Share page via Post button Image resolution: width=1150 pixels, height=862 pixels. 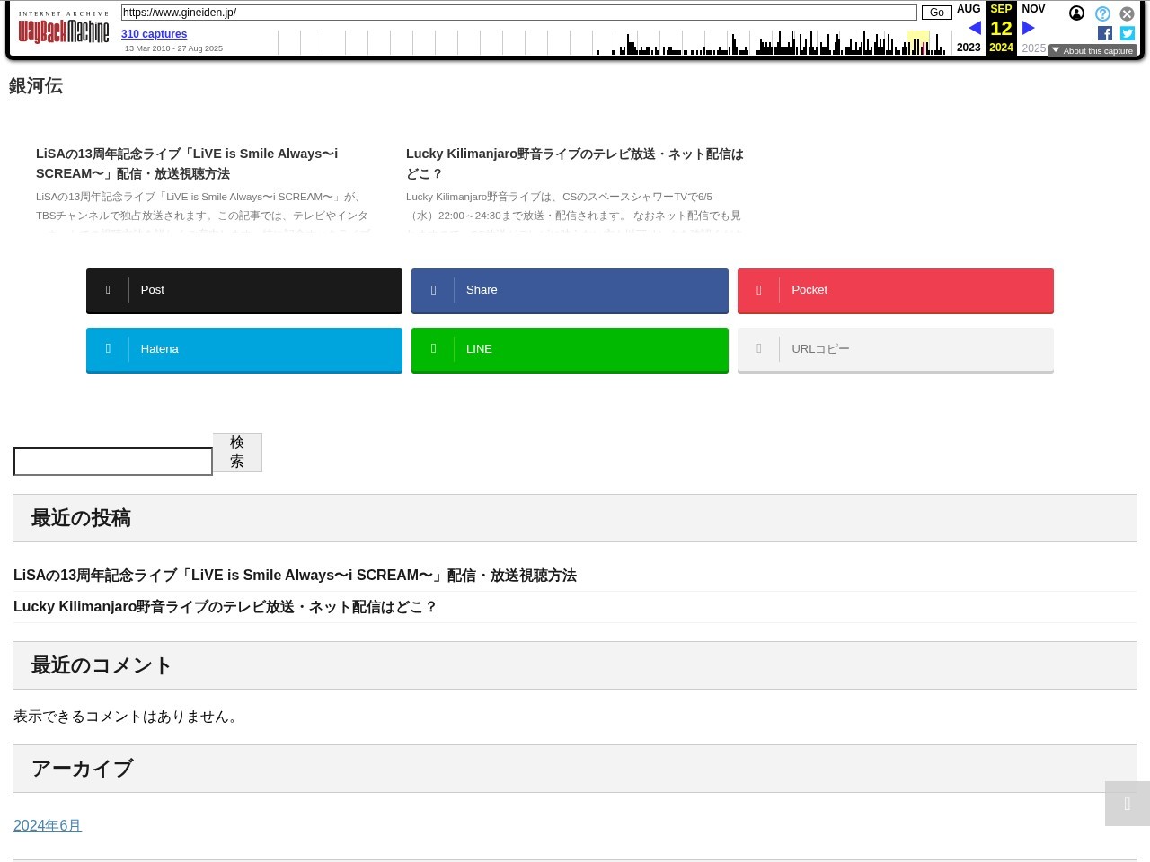pos(244,290)
